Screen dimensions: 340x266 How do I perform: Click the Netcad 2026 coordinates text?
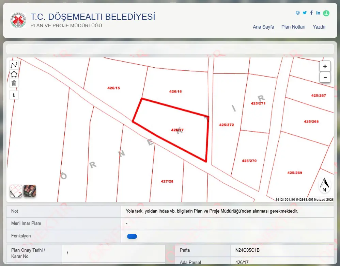coord(305,200)
